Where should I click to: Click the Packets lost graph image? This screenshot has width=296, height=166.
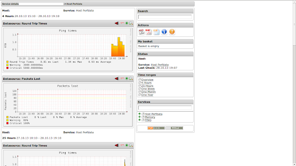coord(68,105)
